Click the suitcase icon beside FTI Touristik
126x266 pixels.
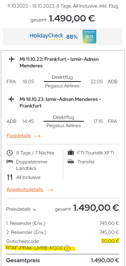[71, 152]
